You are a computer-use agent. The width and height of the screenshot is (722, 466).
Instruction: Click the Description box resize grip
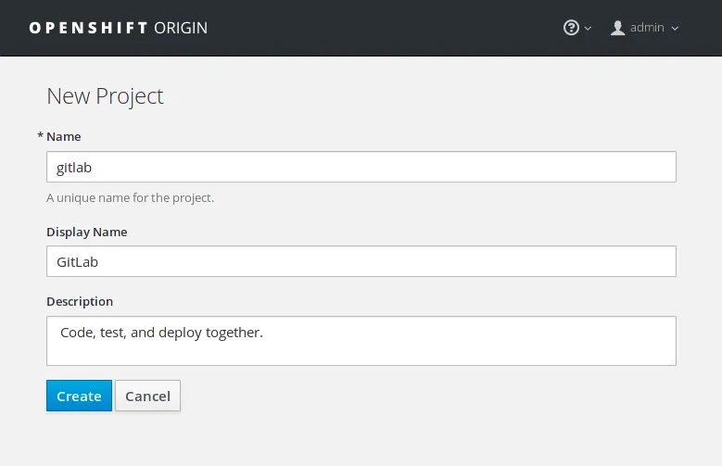[671, 360]
